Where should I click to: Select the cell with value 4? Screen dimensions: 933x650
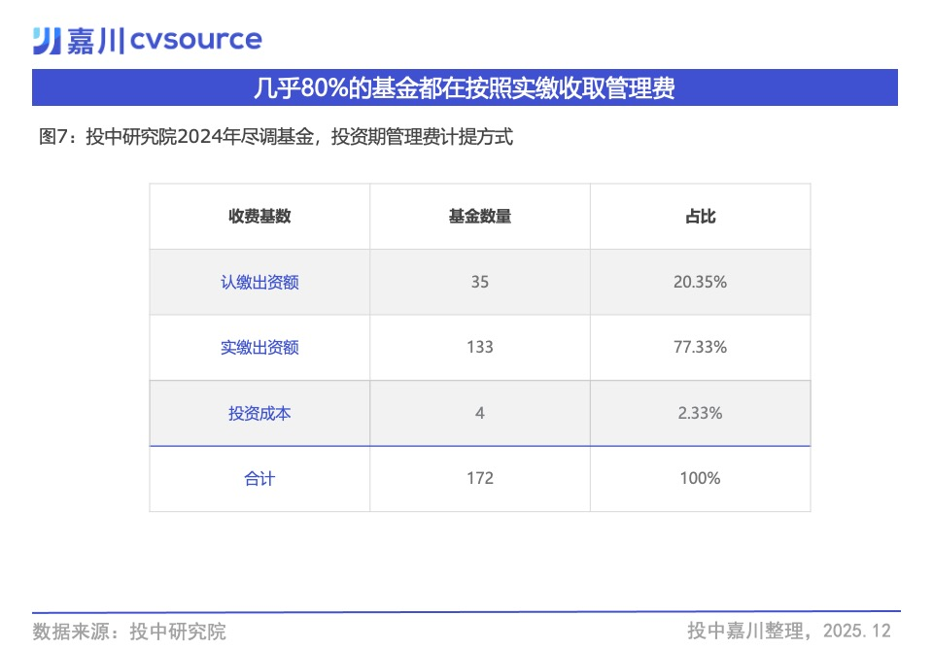[479, 413]
